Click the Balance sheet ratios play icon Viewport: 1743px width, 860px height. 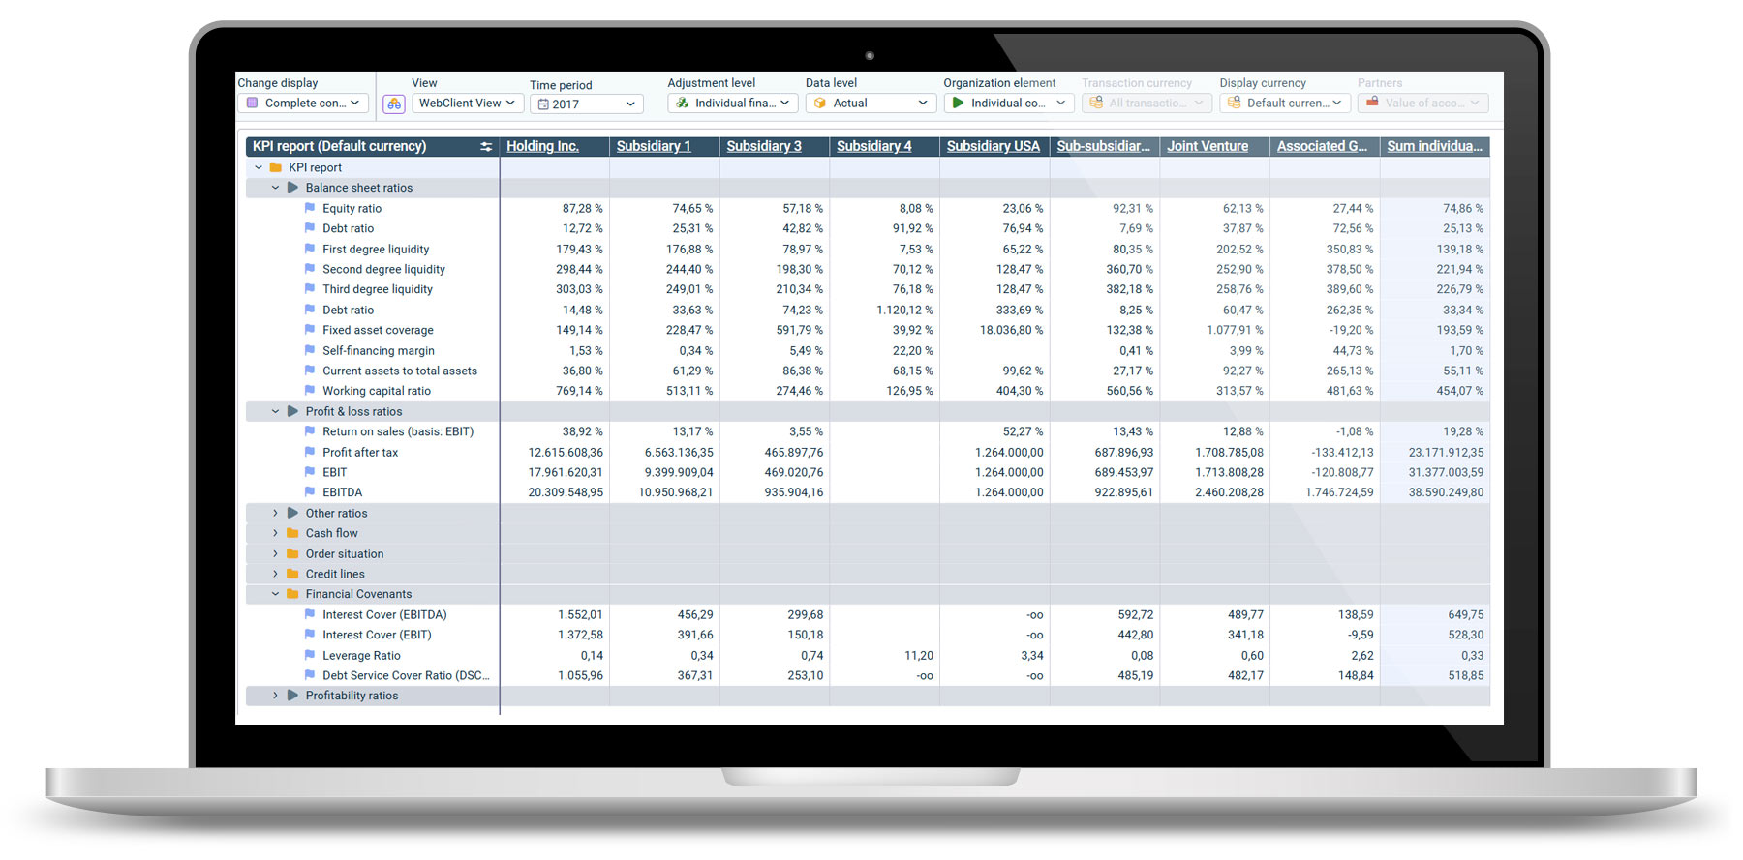(292, 188)
